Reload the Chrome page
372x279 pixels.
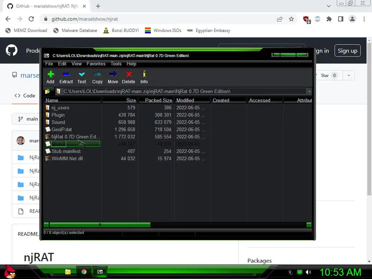click(x=31, y=19)
